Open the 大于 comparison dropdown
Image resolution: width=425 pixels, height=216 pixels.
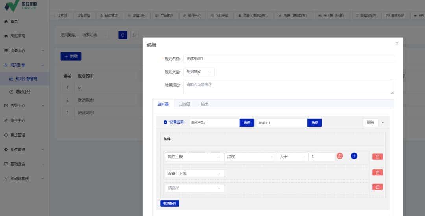point(292,157)
